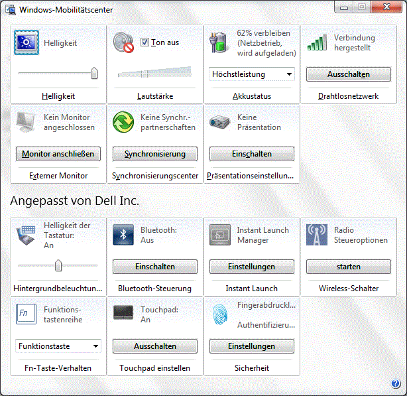Click 'Angepasst von Dell Inc.' heading
The image size is (407, 396).
point(74,201)
